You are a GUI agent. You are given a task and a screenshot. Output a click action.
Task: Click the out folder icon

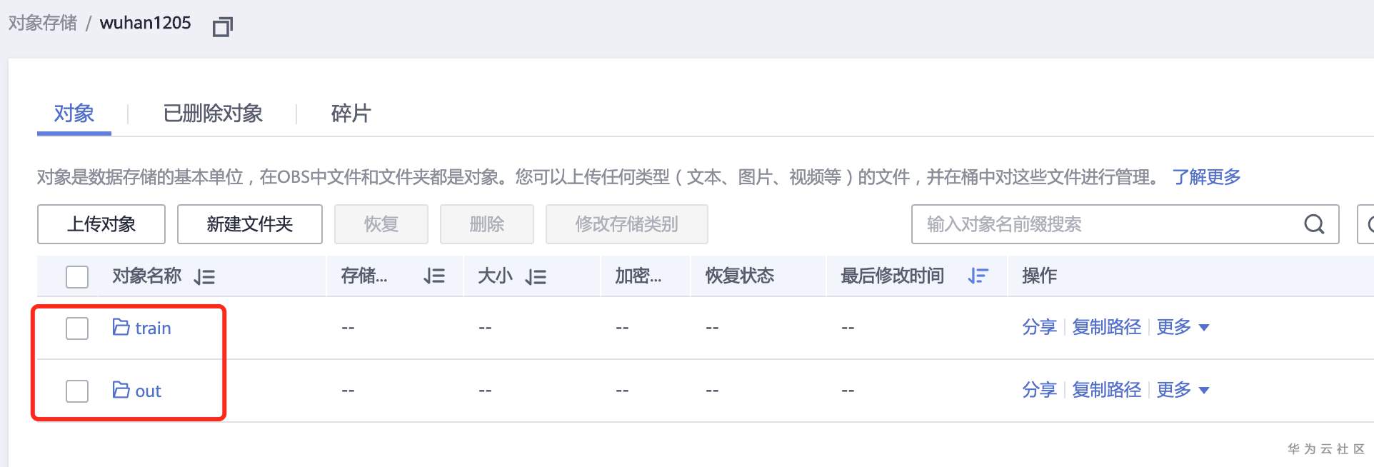[x=121, y=390]
